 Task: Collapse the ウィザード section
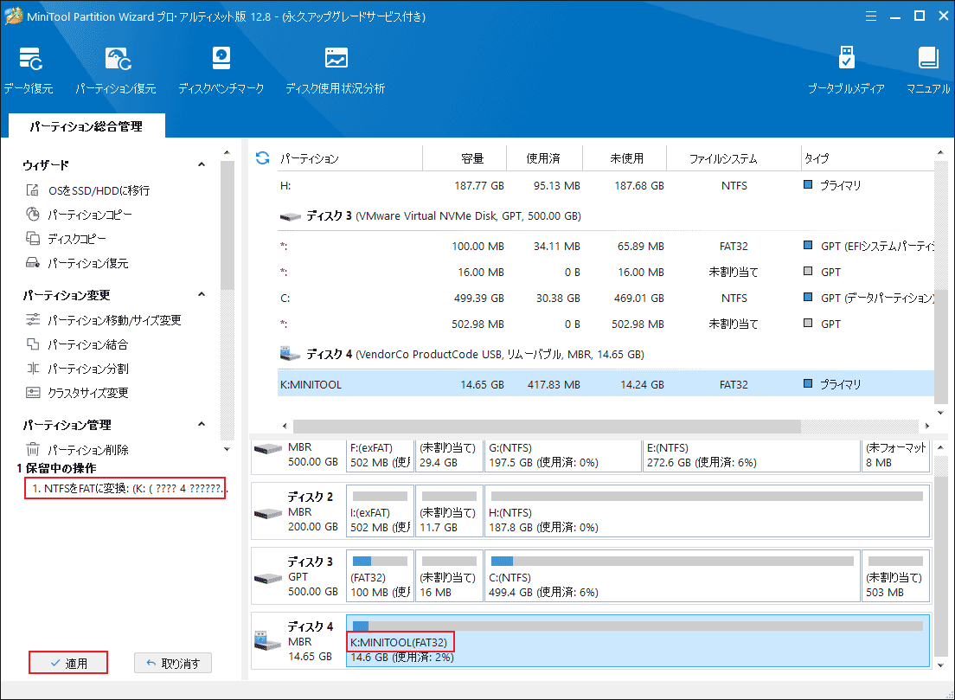click(201, 164)
